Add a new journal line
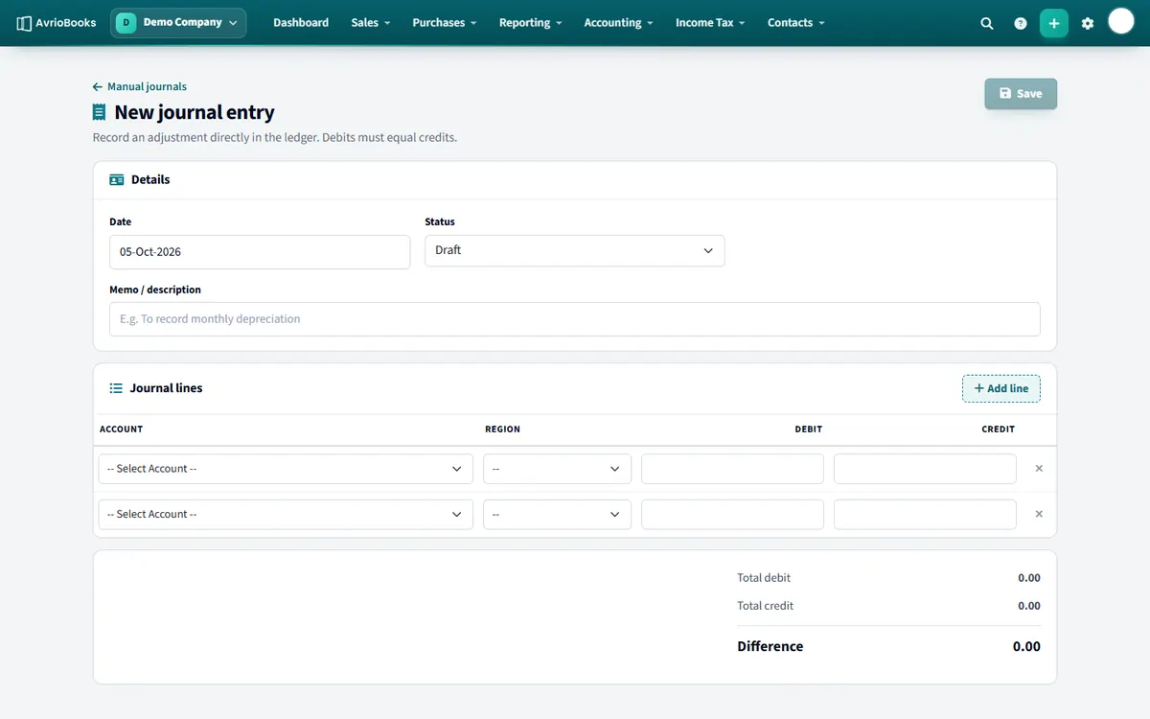The width and height of the screenshot is (1150, 719). tap(1001, 388)
